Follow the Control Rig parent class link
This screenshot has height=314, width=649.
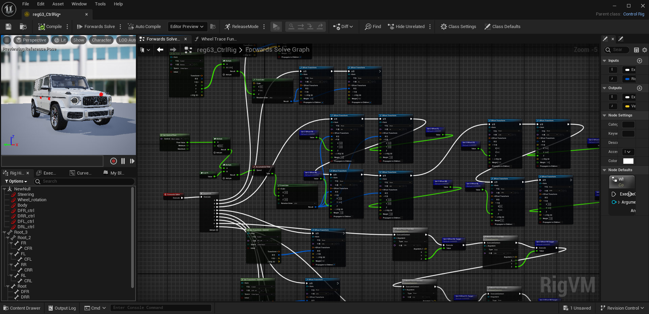tap(634, 14)
